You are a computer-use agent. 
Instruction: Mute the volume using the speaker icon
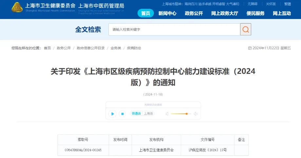coord(167,114)
